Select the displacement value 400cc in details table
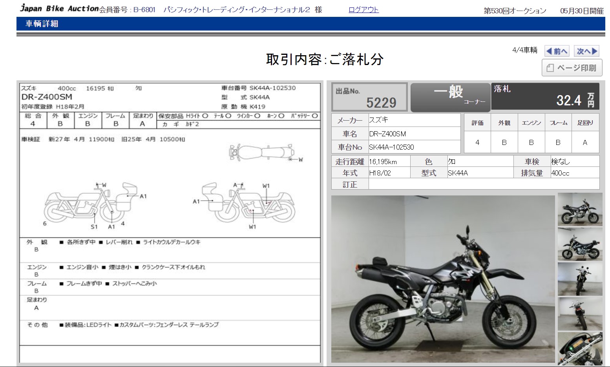 click(560, 173)
